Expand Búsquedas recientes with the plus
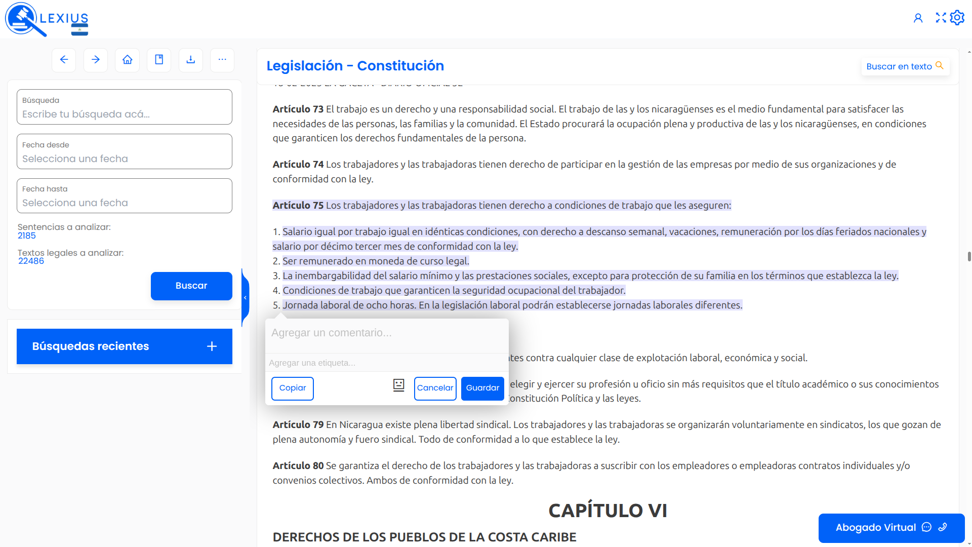972x547 pixels. point(212,346)
